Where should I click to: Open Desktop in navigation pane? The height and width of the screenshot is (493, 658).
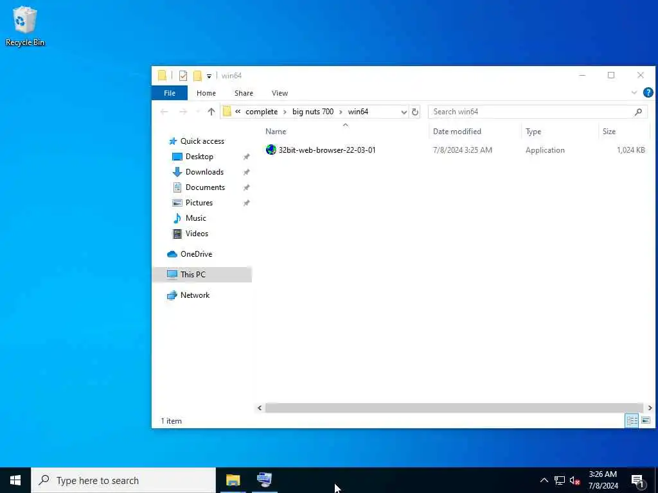[x=199, y=157]
